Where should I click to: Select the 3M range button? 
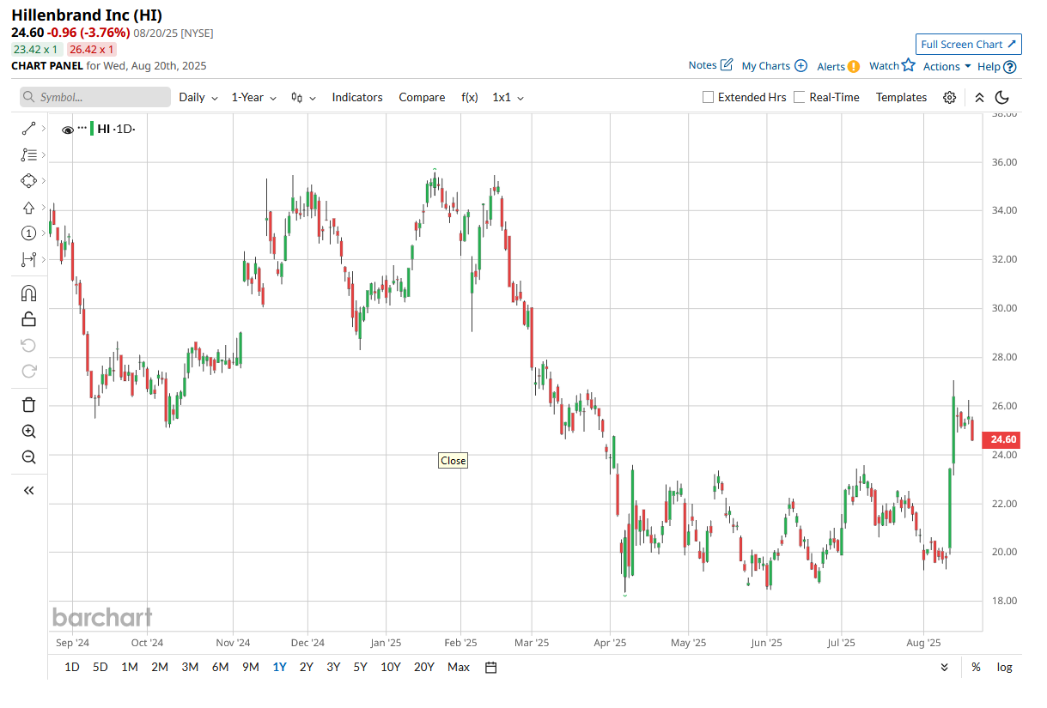coord(190,667)
